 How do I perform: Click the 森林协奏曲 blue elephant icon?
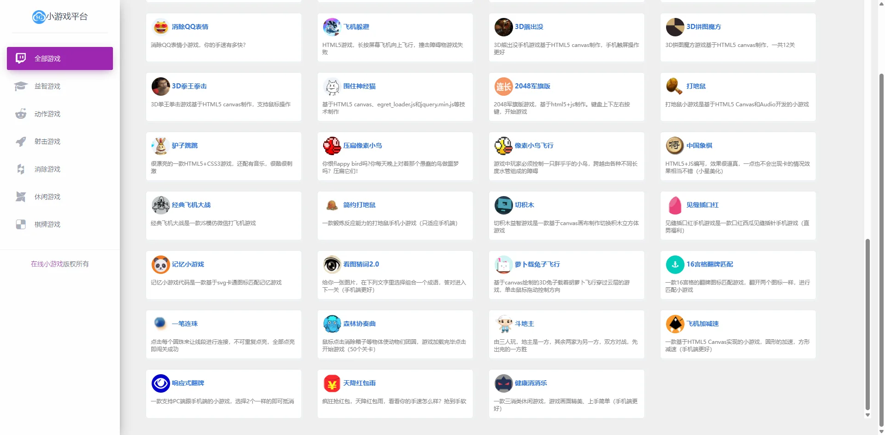coord(332,324)
